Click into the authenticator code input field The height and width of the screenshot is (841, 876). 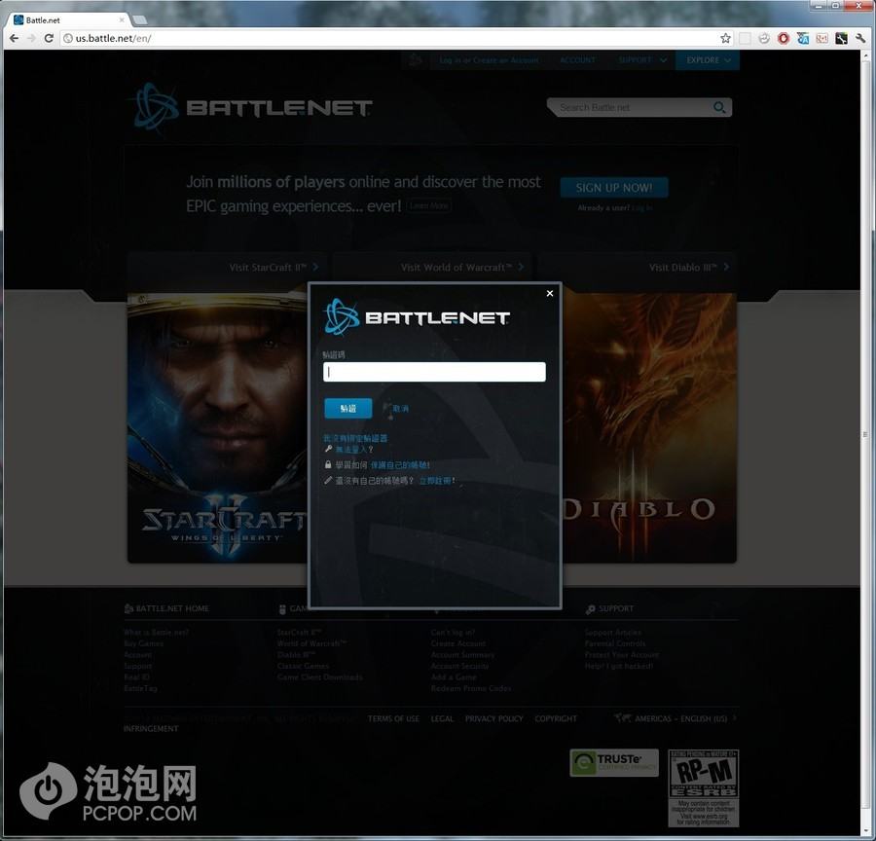(x=434, y=372)
